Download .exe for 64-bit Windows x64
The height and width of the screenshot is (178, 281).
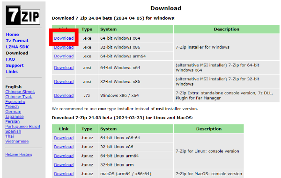pyautogui.click(x=64, y=38)
